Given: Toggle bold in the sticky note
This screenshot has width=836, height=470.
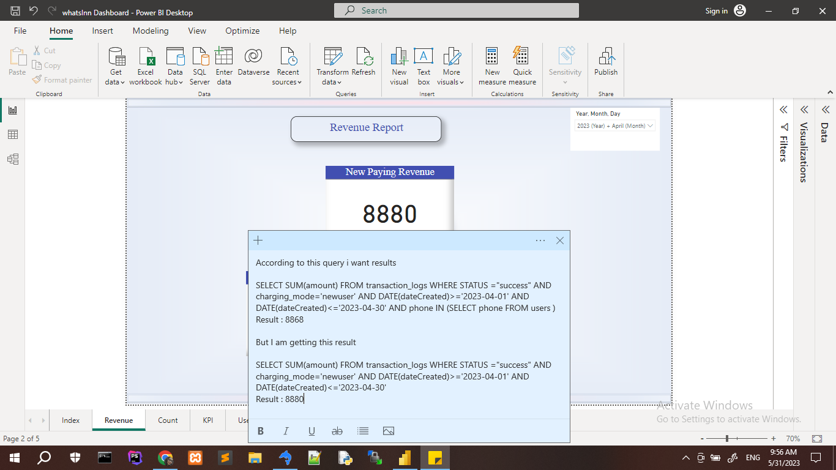Looking at the screenshot, I should pyautogui.click(x=261, y=431).
